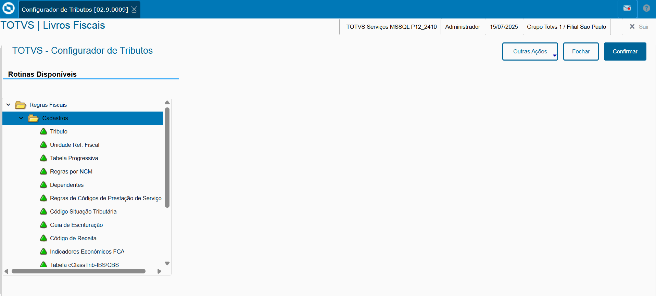The width and height of the screenshot is (656, 296).
Task: Click the TOTVS logo icon
Action: click(9, 8)
